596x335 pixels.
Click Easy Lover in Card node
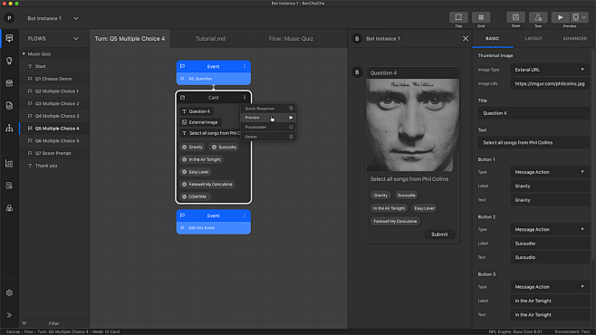point(196,172)
